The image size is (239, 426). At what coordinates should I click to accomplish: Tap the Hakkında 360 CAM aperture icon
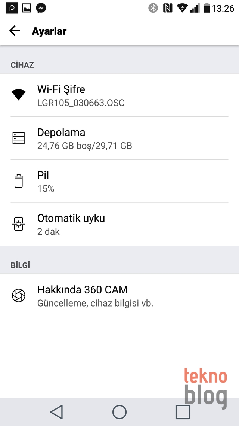(x=18, y=296)
